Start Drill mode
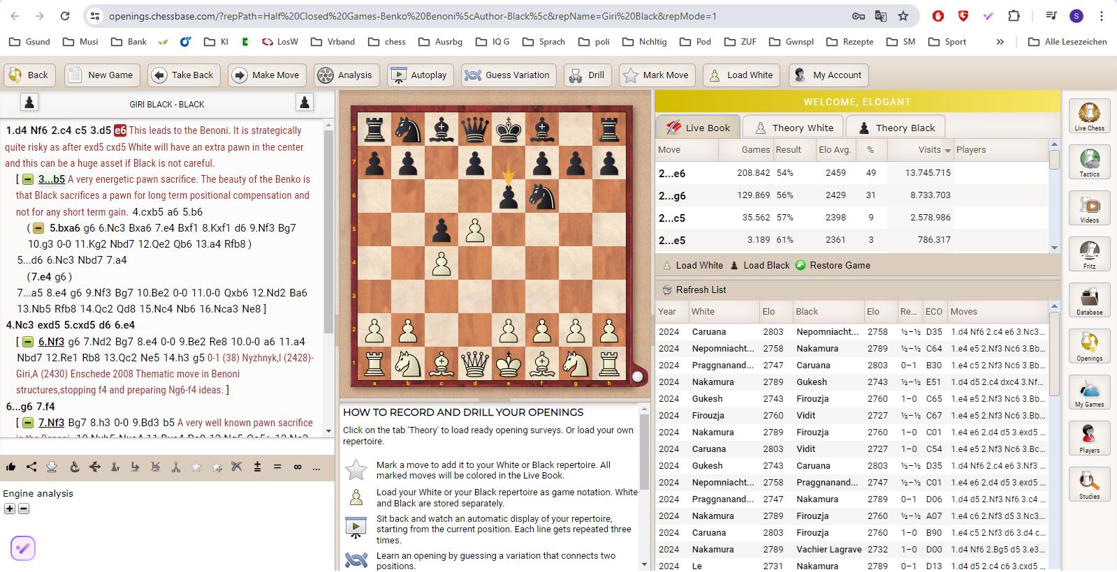Screen dimensions: 1117x572 [x=587, y=75]
